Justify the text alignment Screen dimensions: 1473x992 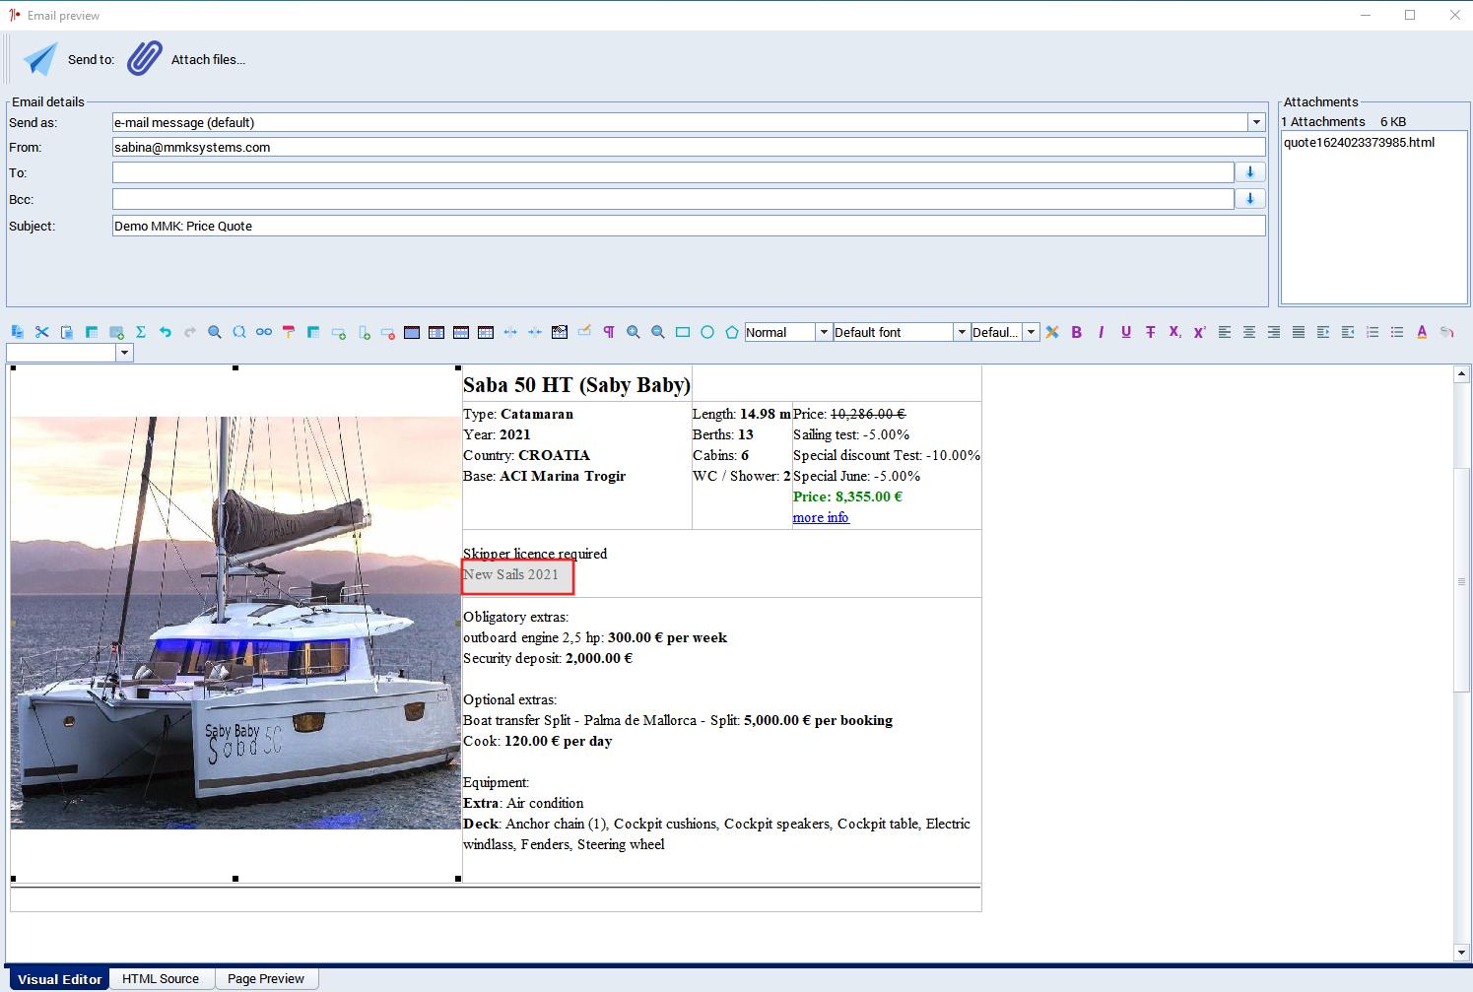[x=1299, y=332]
